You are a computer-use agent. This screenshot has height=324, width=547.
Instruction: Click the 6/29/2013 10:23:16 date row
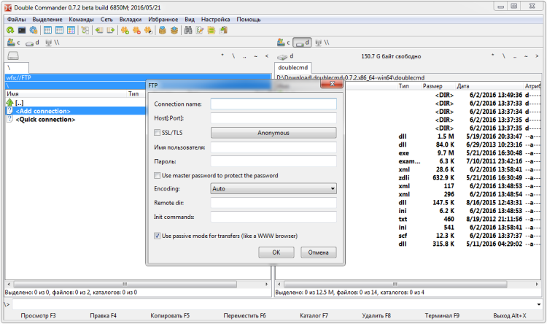(x=494, y=144)
